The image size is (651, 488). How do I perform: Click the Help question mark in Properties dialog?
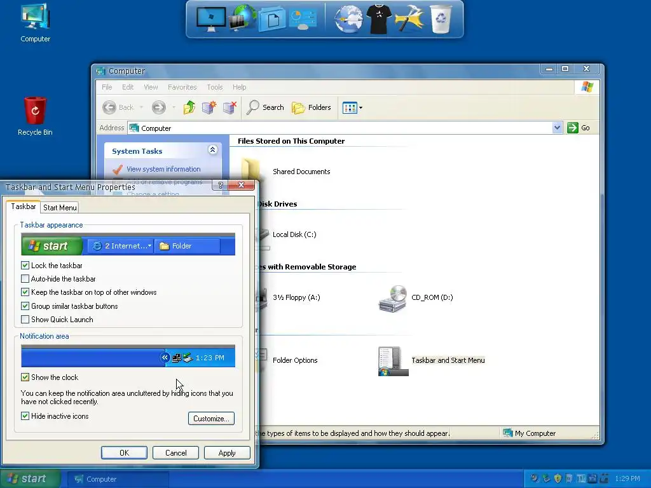click(221, 185)
